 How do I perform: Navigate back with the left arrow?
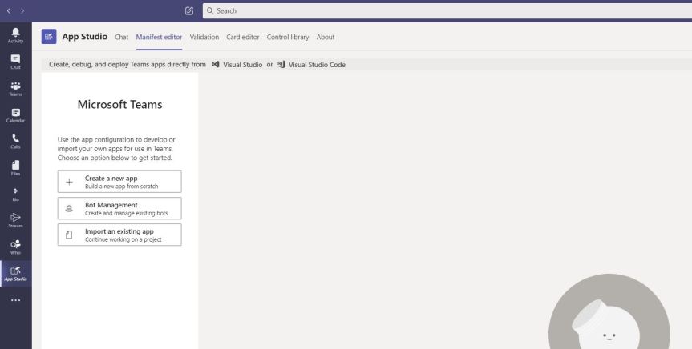click(x=9, y=10)
